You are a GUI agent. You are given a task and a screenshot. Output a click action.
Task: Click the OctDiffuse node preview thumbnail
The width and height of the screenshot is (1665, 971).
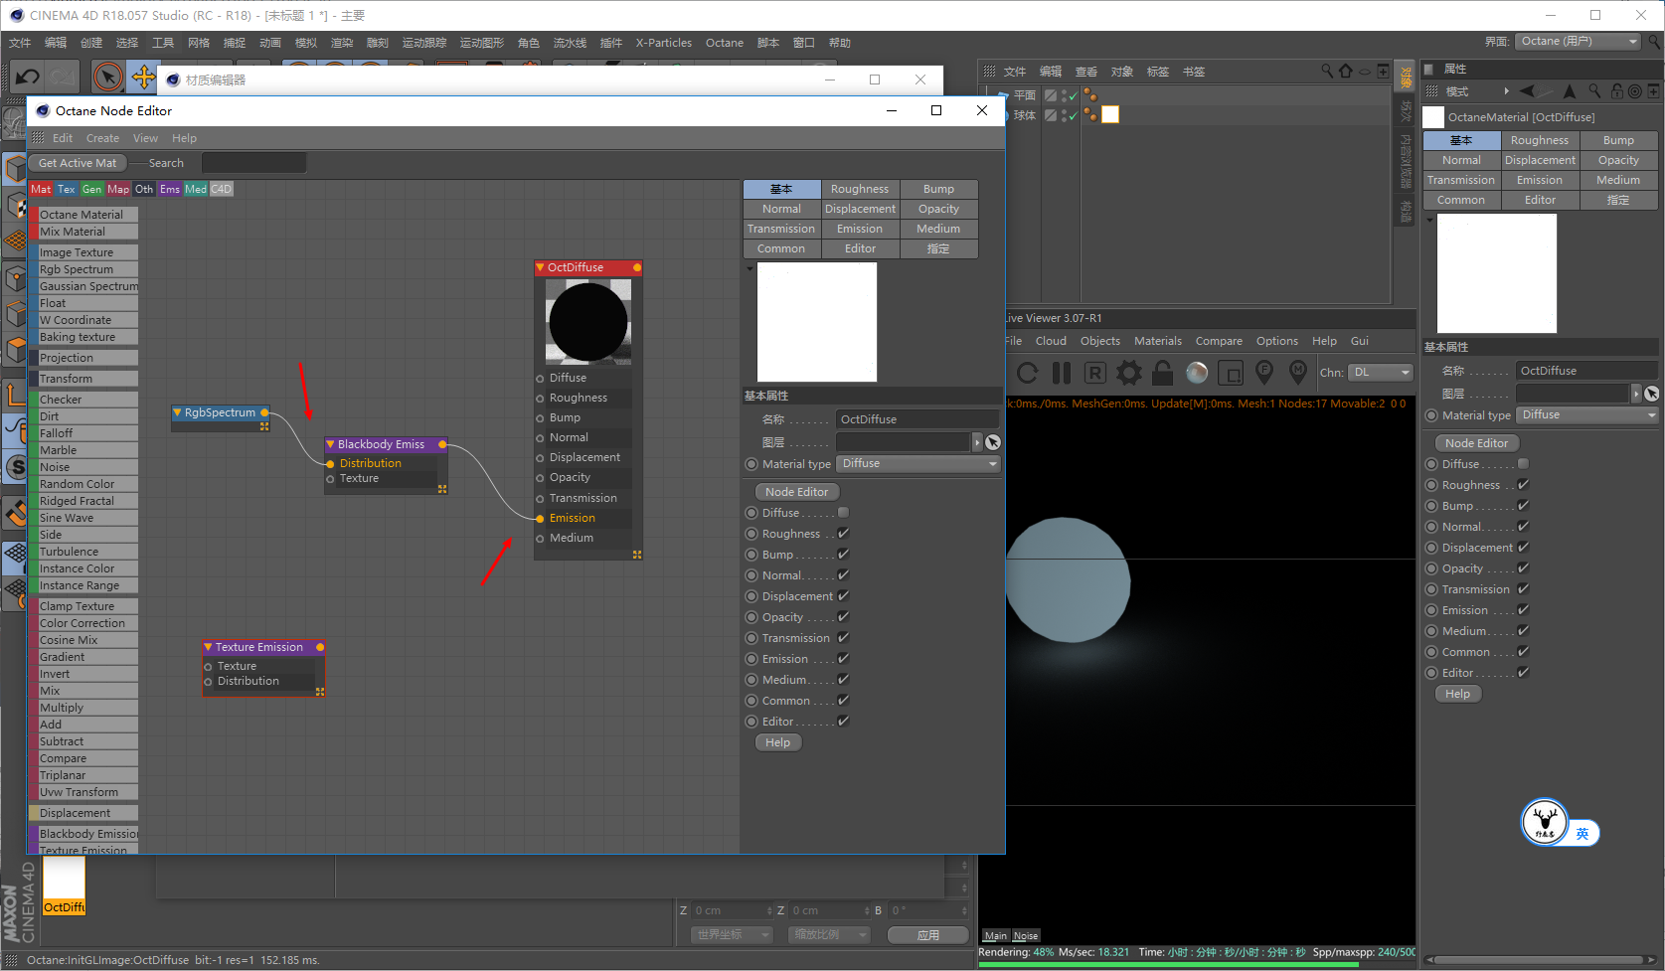tap(588, 322)
